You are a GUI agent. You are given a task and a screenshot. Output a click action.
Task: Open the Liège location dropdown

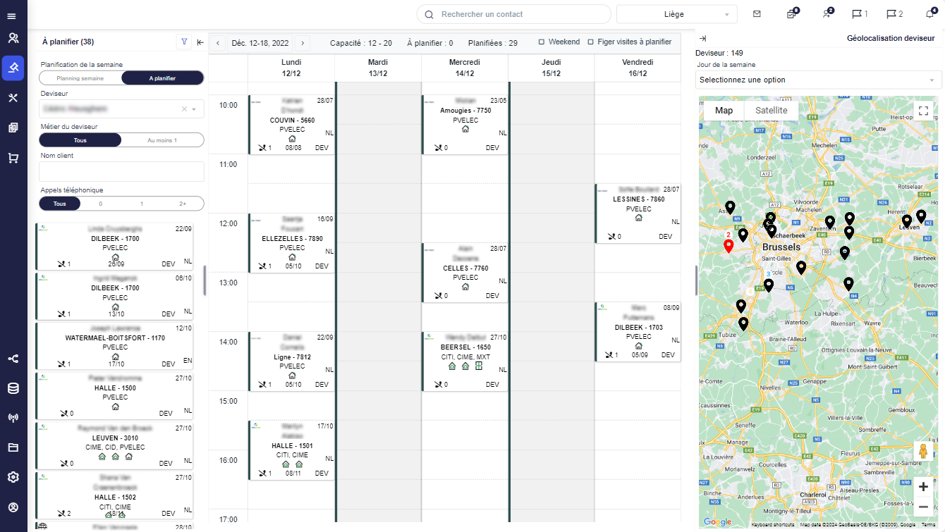(x=677, y=14)
